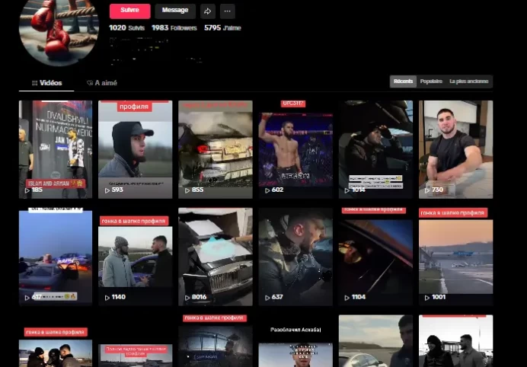Open the video with 593 views
This screenshot has height=367, width=527.
135,149
